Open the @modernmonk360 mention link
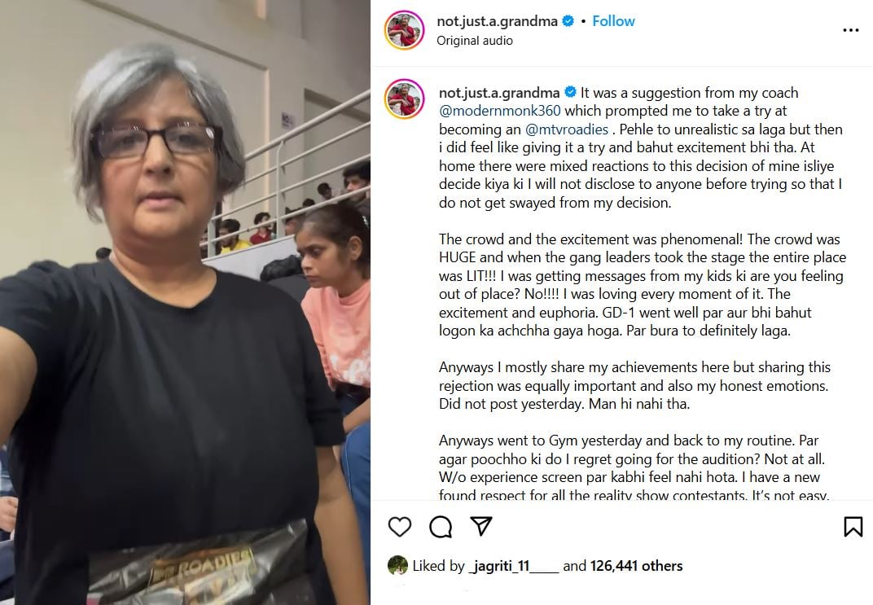873x605 pixels. point(499,111)
